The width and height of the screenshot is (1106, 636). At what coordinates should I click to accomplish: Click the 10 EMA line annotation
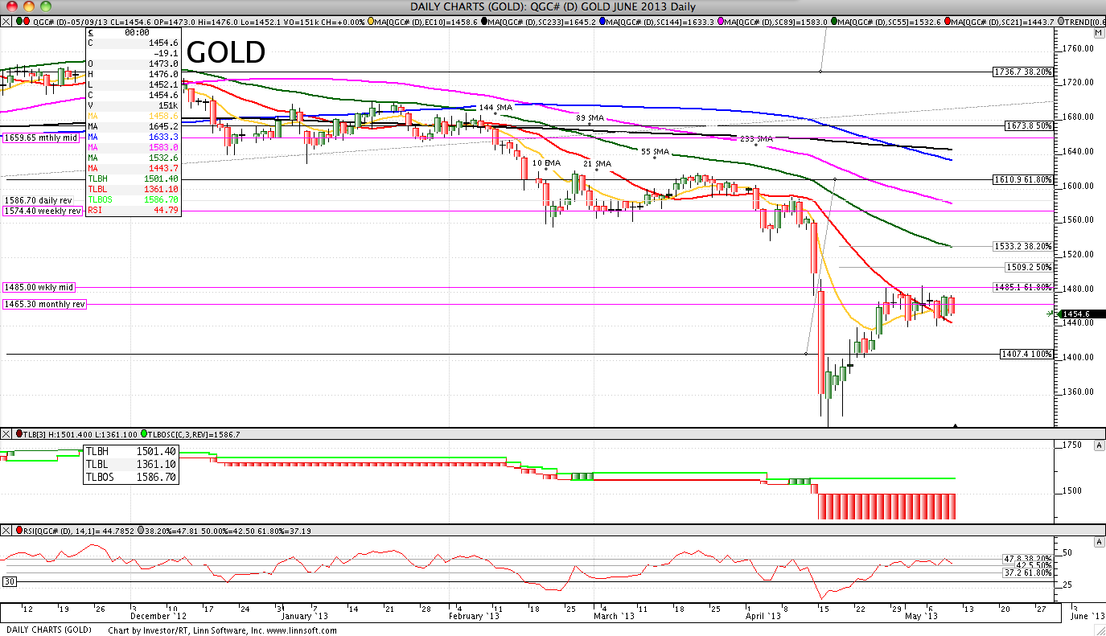(x=546, y=163)
